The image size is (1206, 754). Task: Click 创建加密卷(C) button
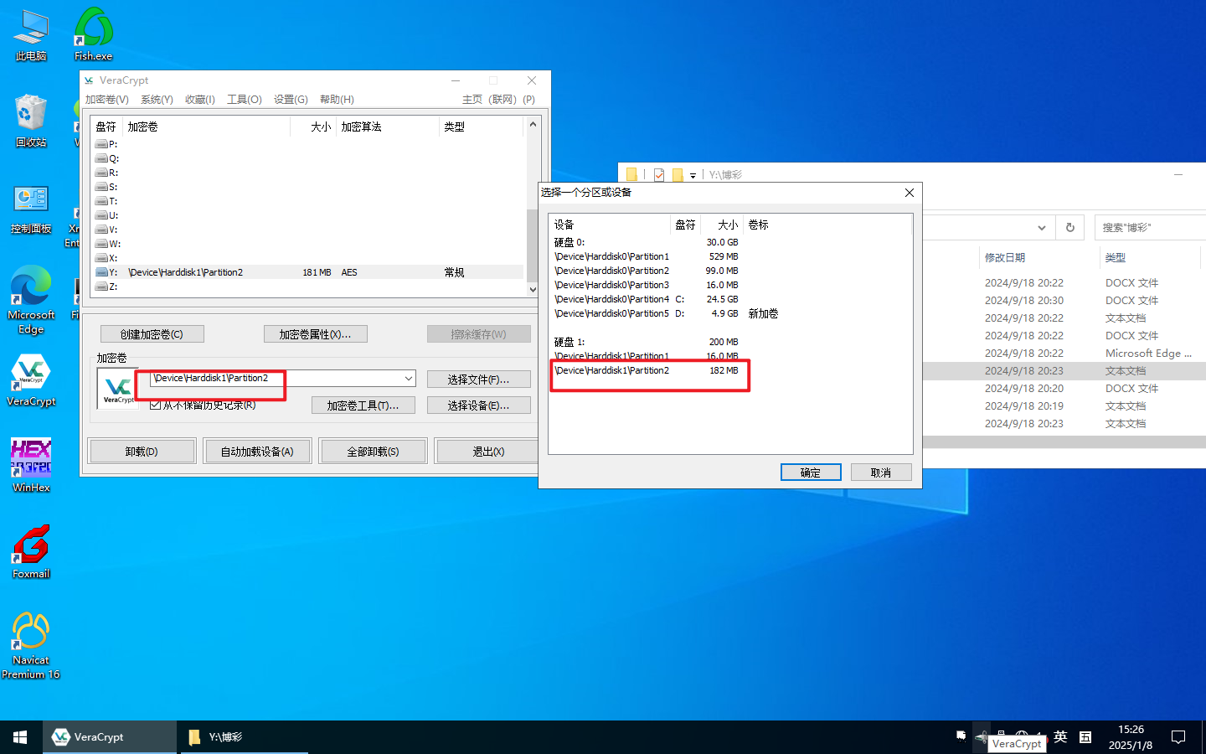[152, 334]
